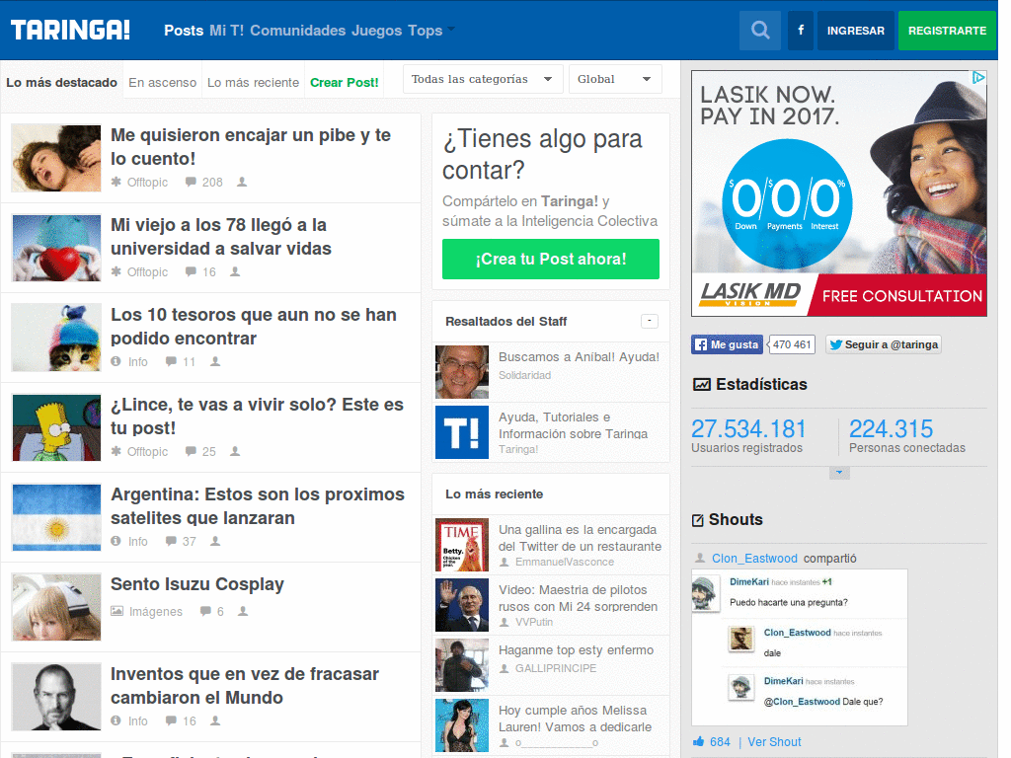Click the Facebook icon in the top bar

pyautogui.click(x=800, y=30)
